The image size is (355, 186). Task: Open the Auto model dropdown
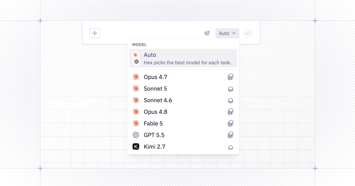pyautogui.click(x=227, y=33)
